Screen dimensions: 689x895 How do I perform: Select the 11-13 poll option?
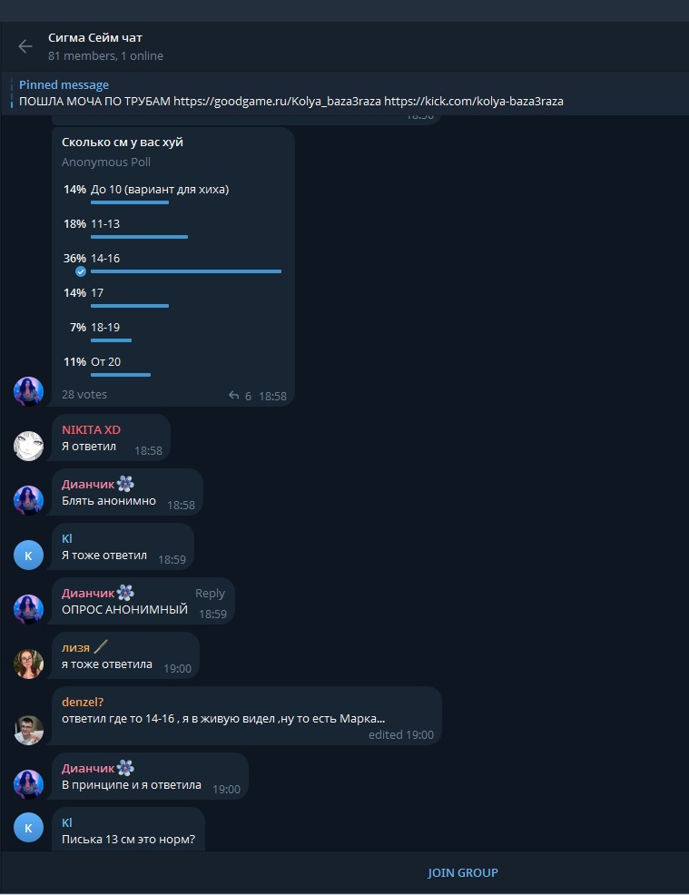click(172, 229)
